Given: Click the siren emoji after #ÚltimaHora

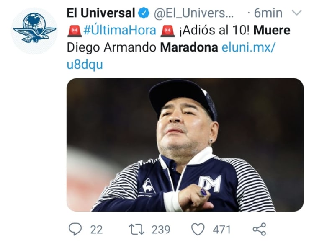Looking at the screenshot, I should tap(167, 31).
